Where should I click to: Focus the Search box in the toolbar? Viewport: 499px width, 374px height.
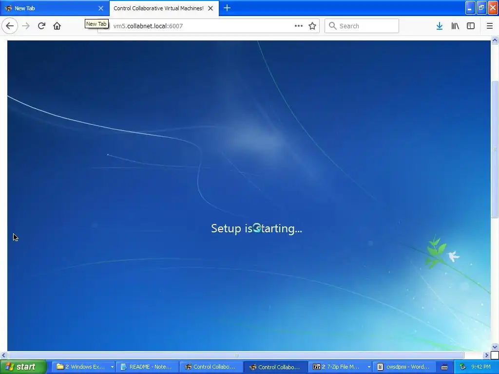(362, 26)
